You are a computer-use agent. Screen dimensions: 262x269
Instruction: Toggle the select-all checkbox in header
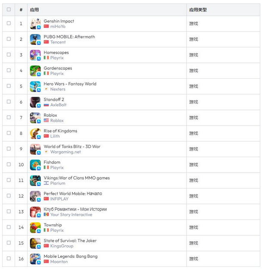click(x=9, y=9)
